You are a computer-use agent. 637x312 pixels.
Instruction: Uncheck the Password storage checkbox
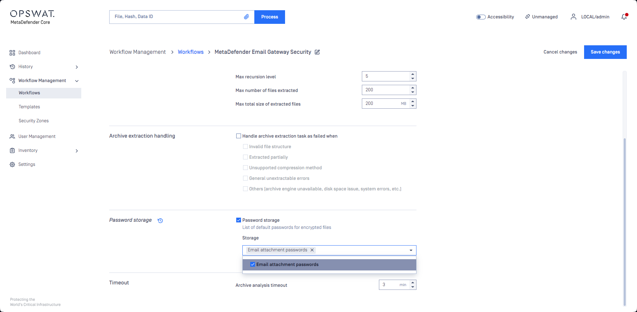(x=239, y=220)
